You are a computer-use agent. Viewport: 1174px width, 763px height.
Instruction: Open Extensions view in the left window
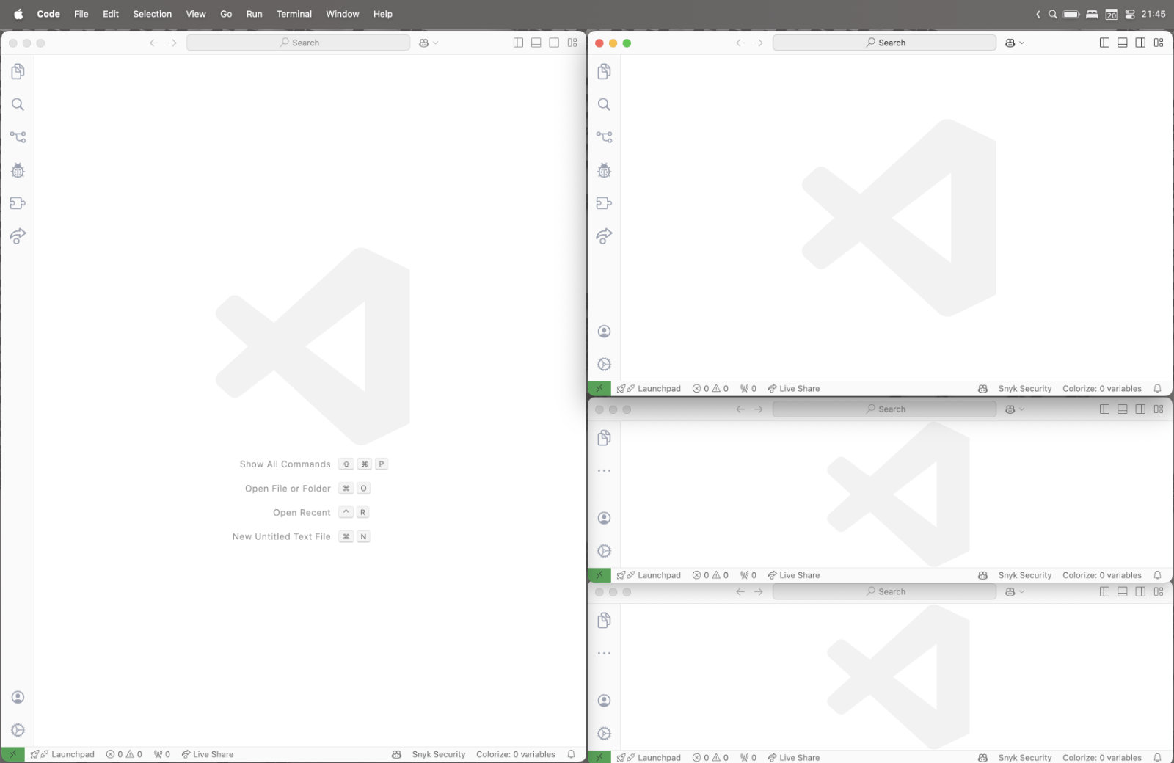point(18,203)
